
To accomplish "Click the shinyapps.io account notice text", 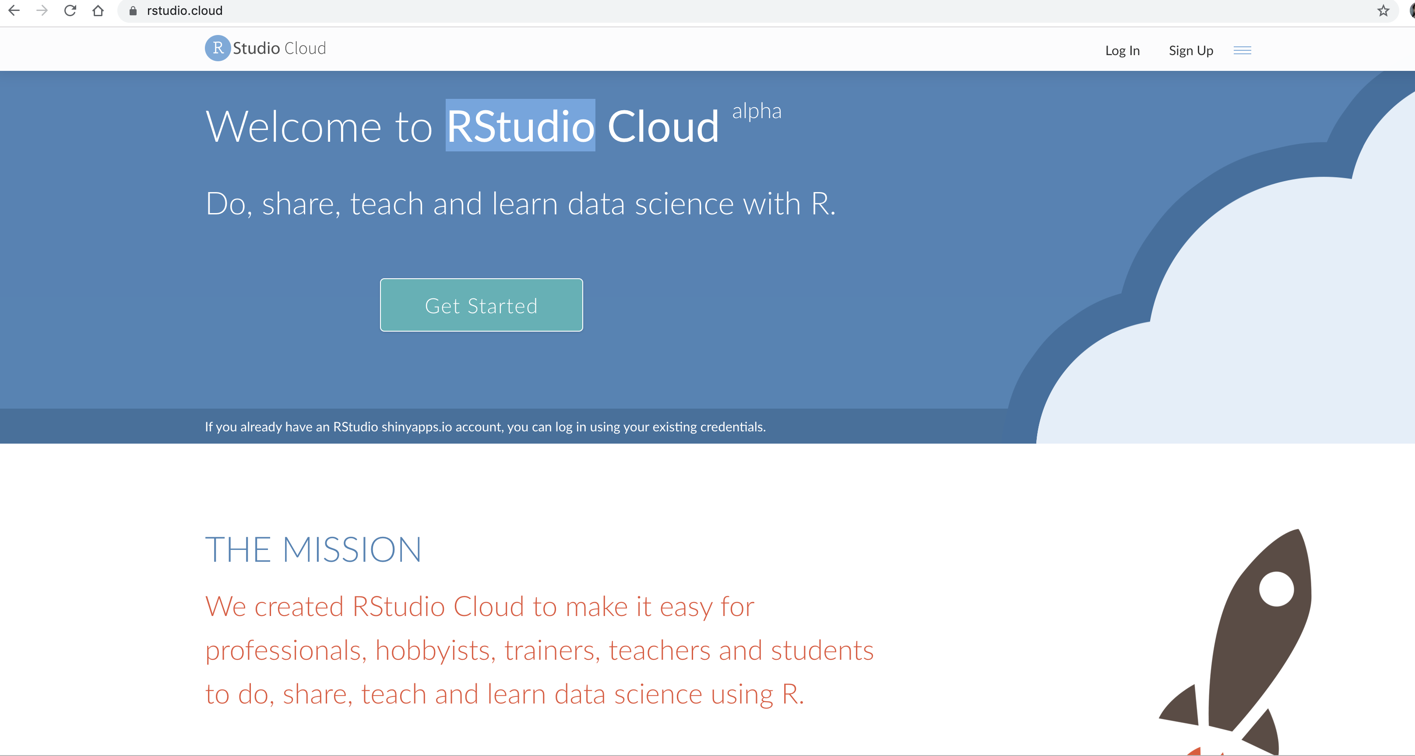I will pyautogui.click(x=485, y=427).
